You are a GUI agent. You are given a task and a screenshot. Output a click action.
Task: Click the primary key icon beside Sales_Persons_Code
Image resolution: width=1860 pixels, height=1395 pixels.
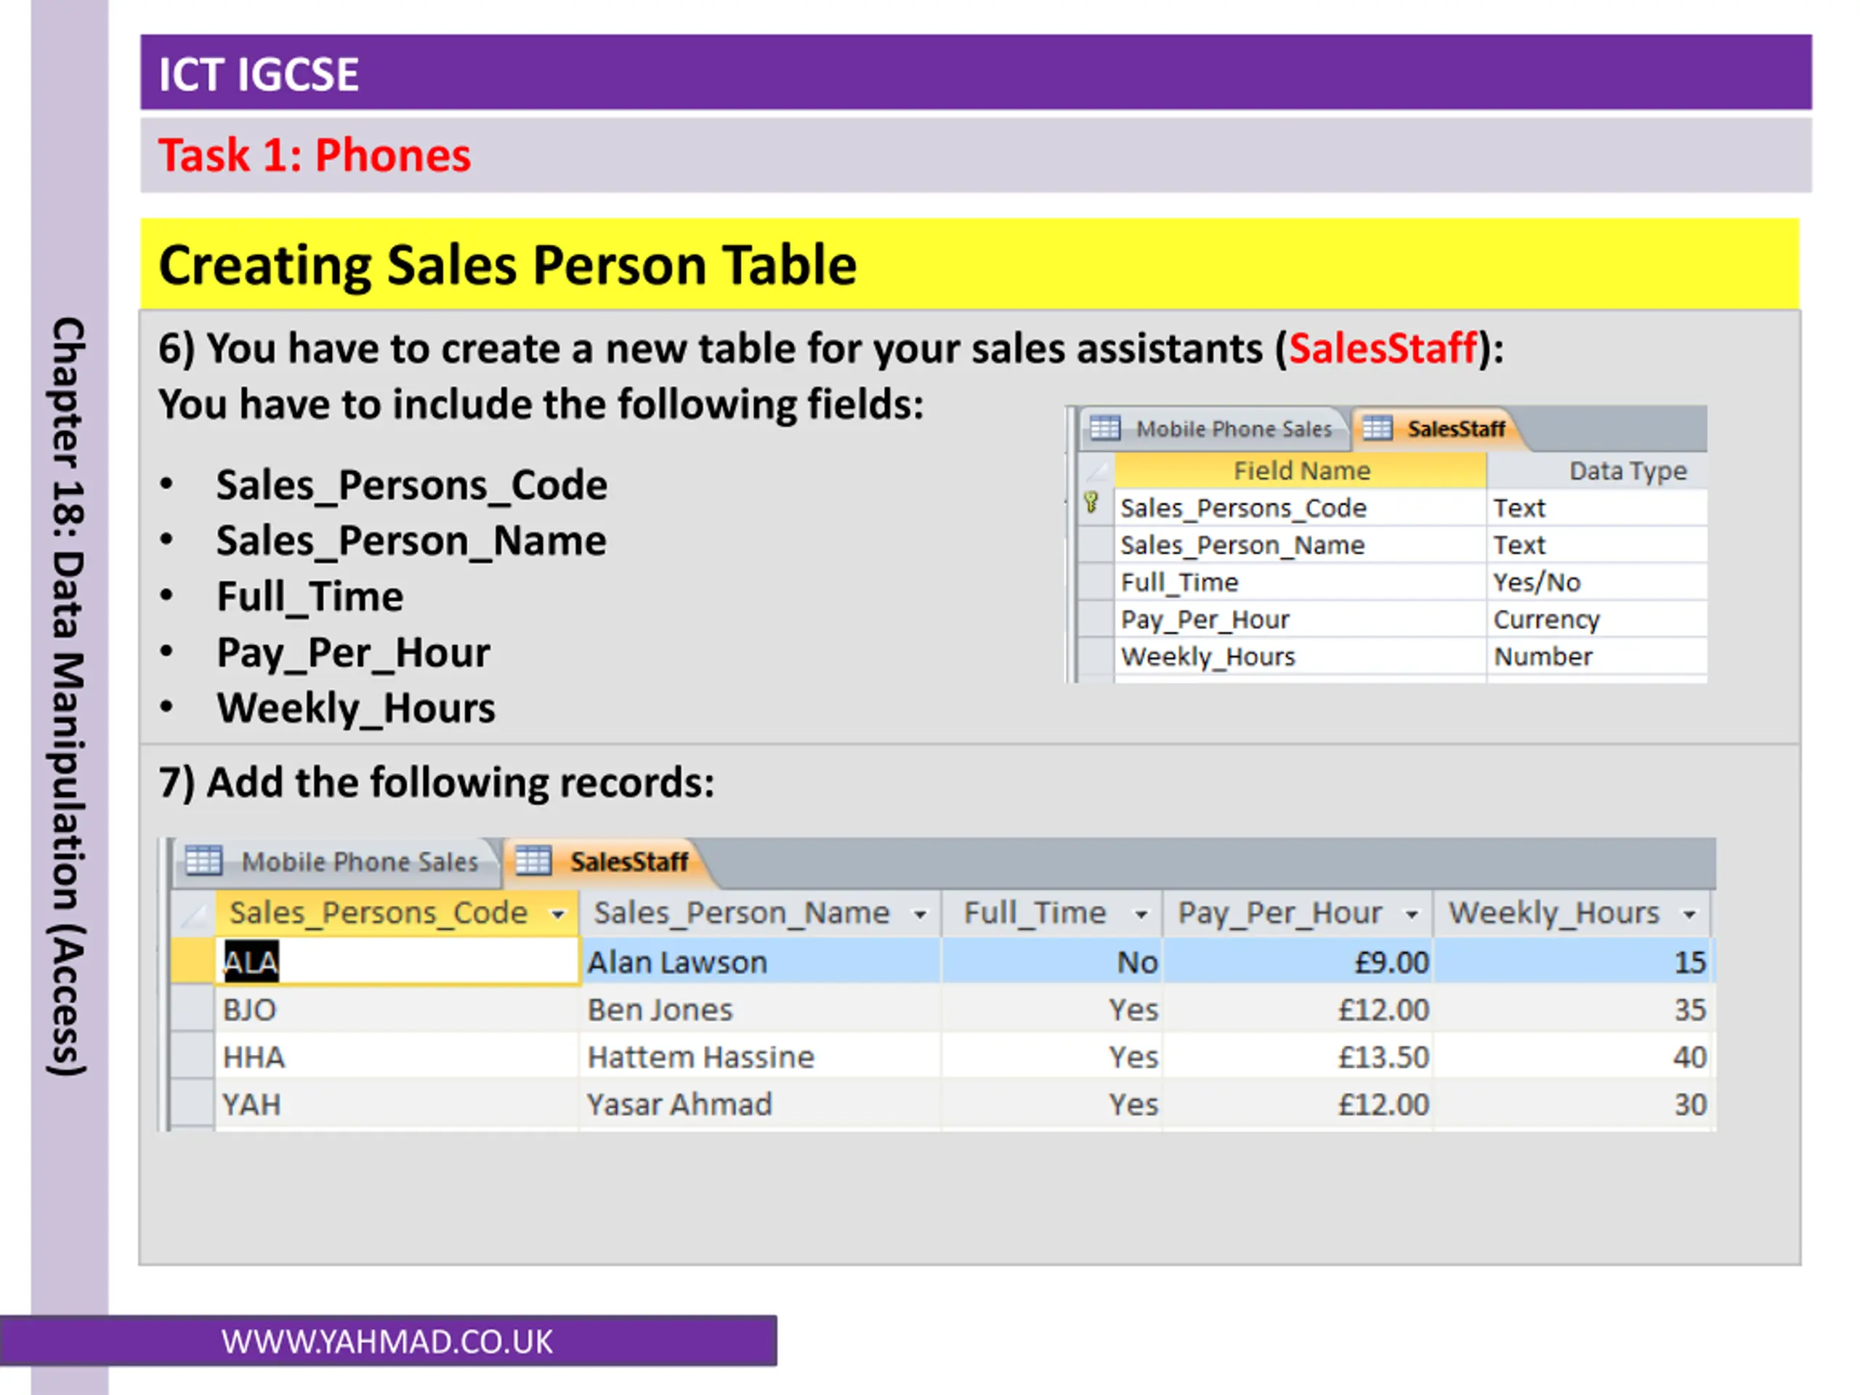coord(1091,503)
